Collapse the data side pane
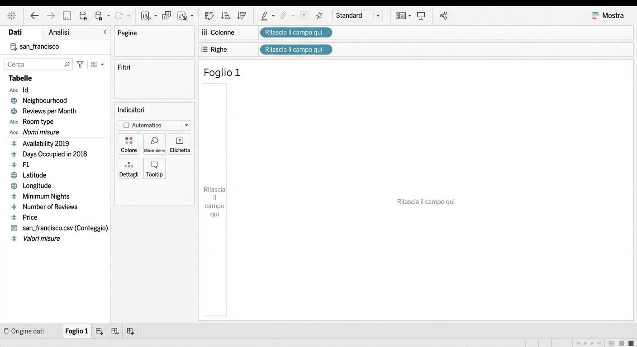This screenshot has width=637, height=347. tap(105, 32)
